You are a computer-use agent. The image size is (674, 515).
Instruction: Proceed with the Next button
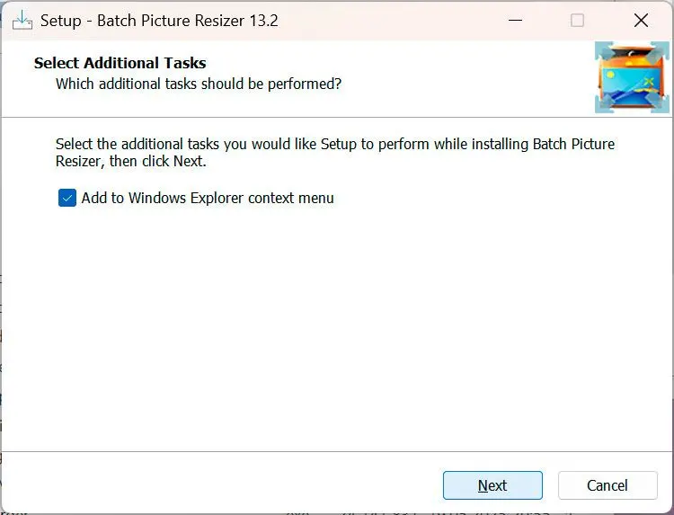pos(492,485)
